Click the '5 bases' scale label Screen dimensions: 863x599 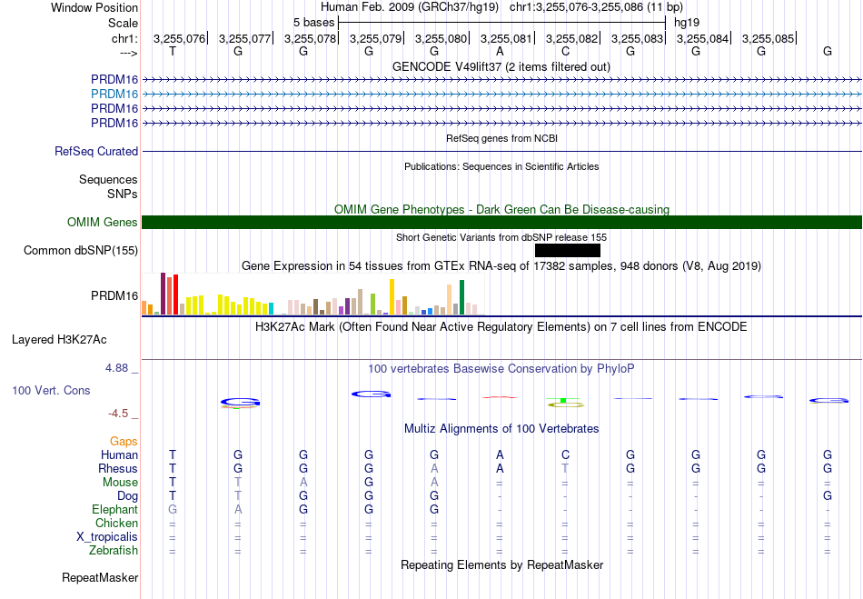313,23
